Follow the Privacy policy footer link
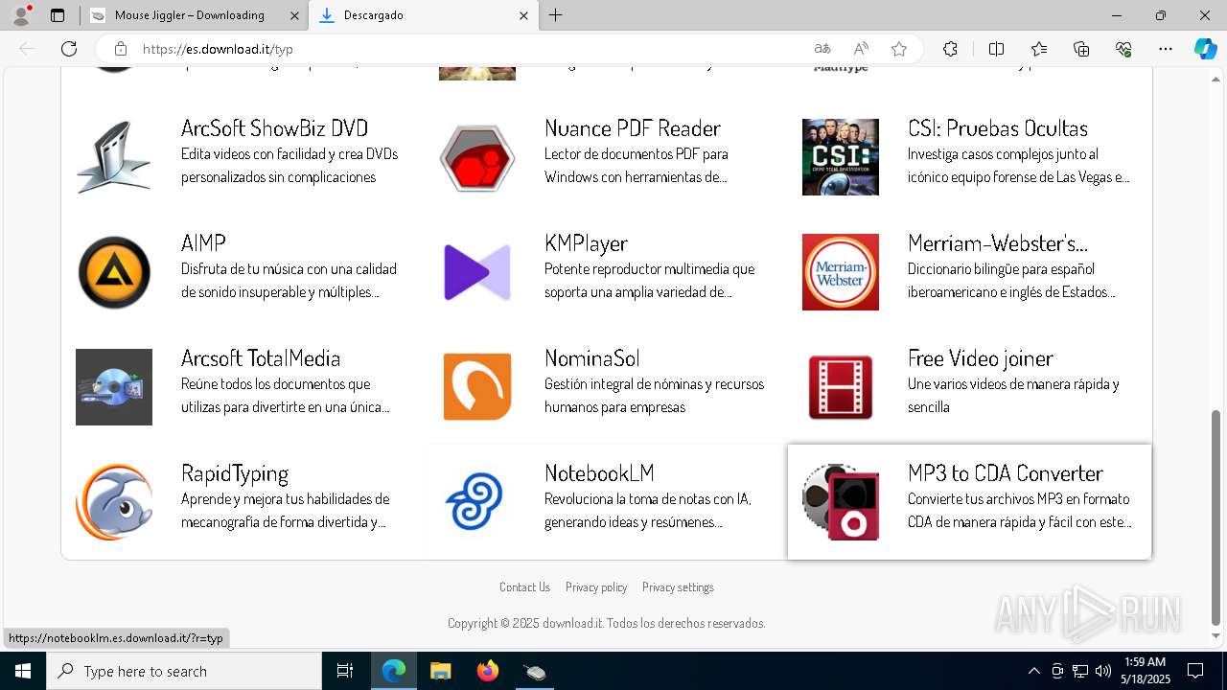 click(596, 587)
